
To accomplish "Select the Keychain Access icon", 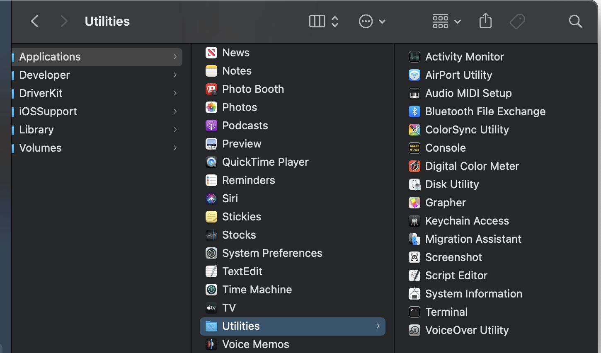I will [x=414, y=221].
